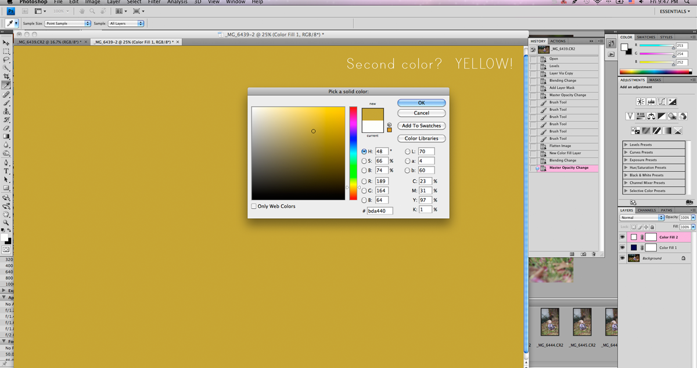Image resolution: width=697 pixels, height=368 pixels.
Task: Select the Rectangular Marquee tool
Action: [x=6, y=51]
